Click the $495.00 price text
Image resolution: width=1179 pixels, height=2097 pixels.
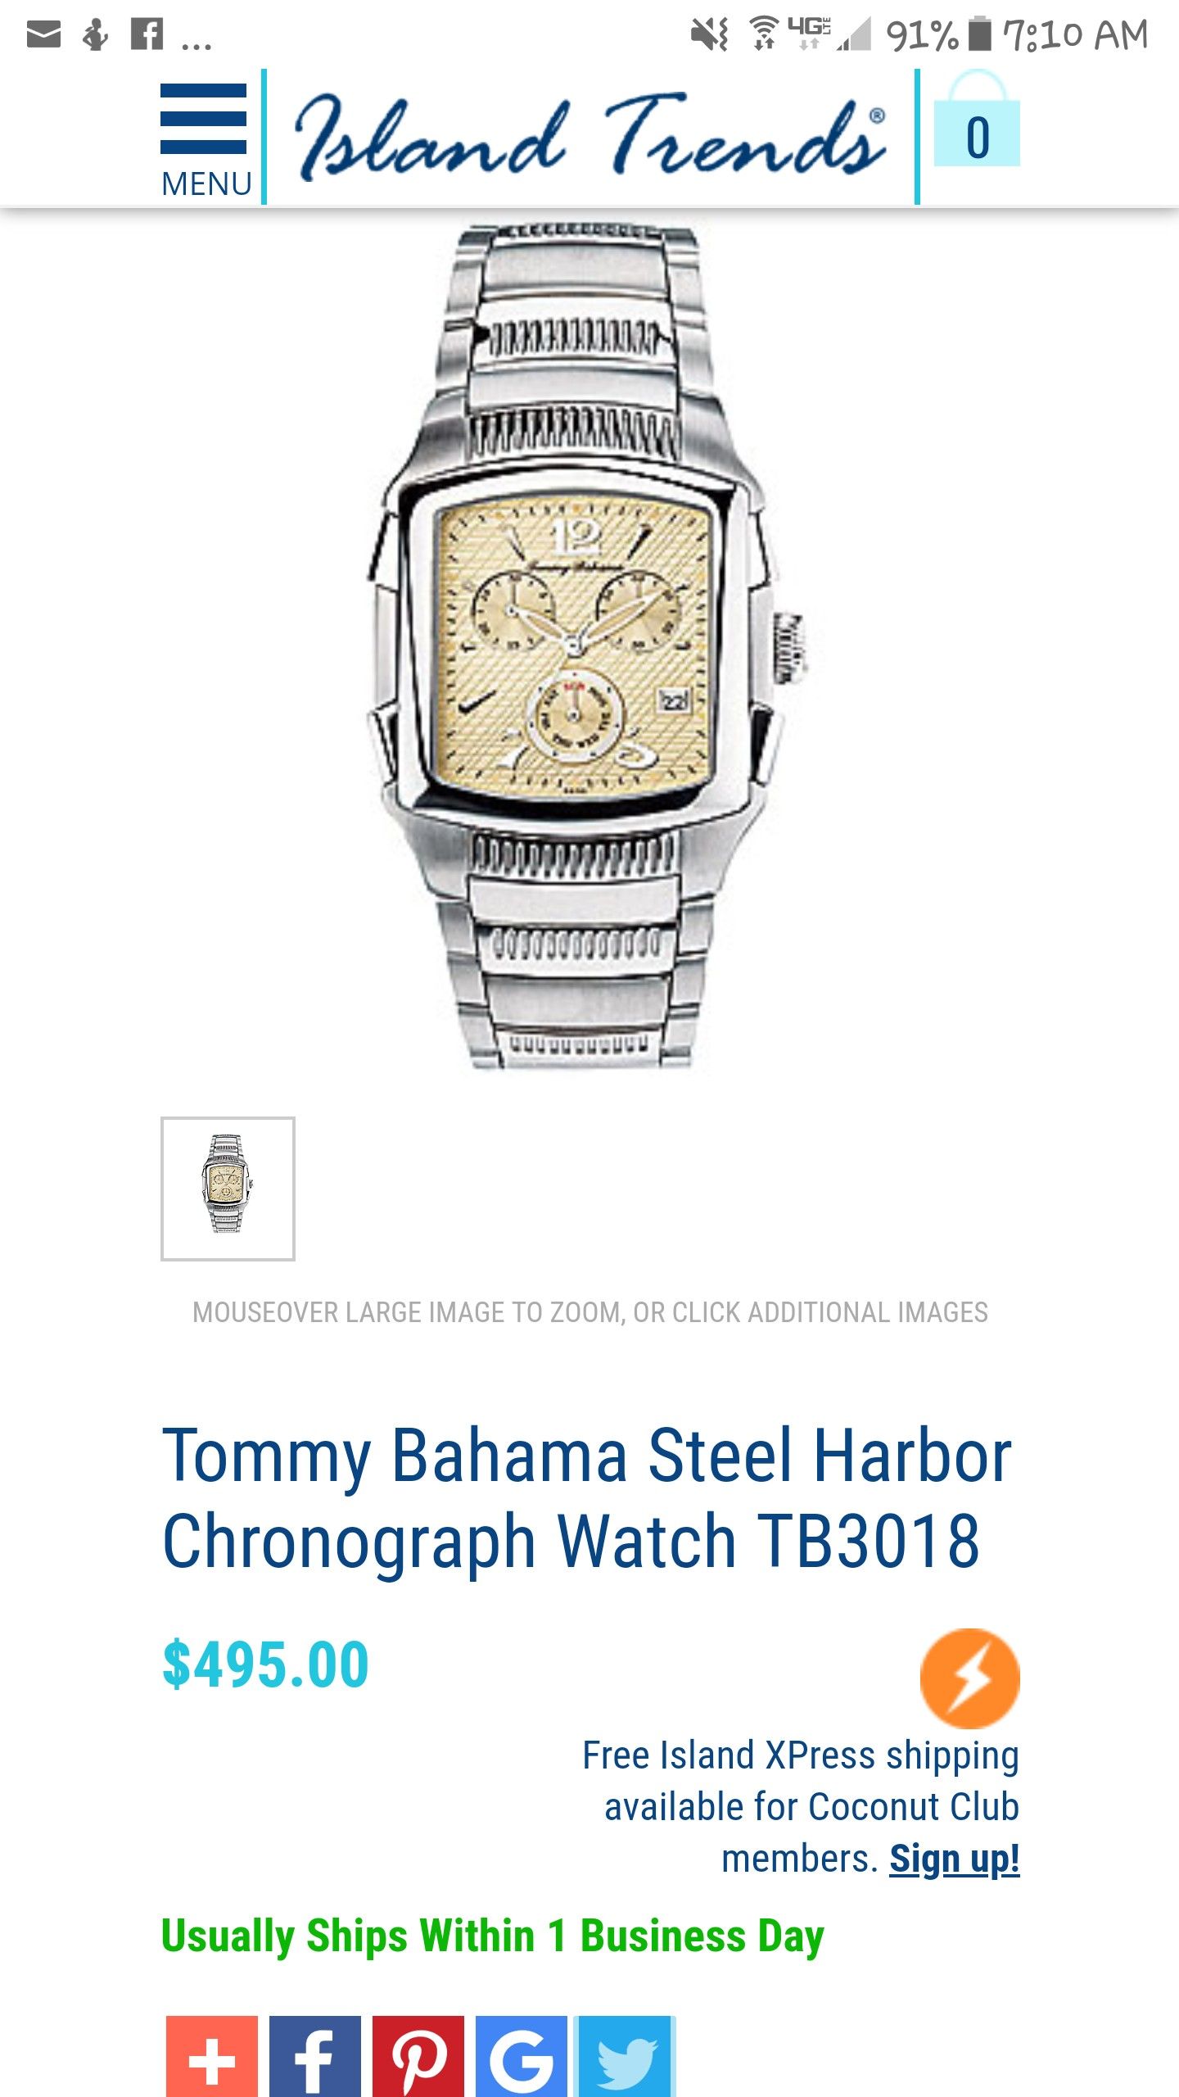(x=266, y=1665)
